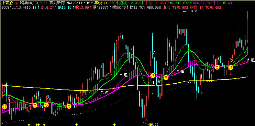This screenshot has height=126, width=255.
Task: Click the rightmost smiley face marker
Action: click(231, 68)
